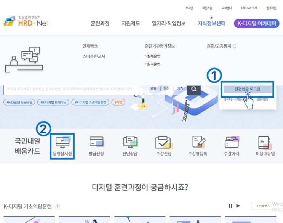Click 국민내일 배움카드 heading
The width and height of the screenshot is (283, 223).
[27, 146]
